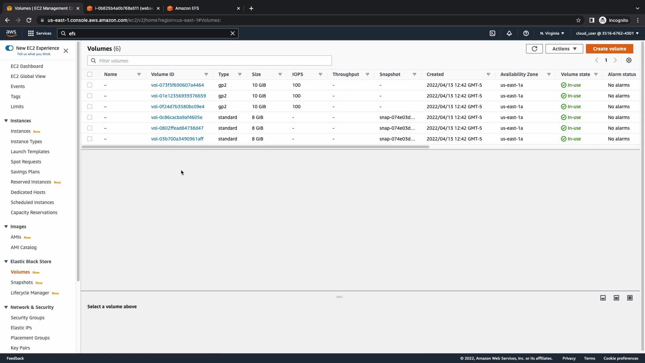Open the notifications bell icon
This screenshot has width=645, height=363.
pyautogui.click(x=509, y=33)
